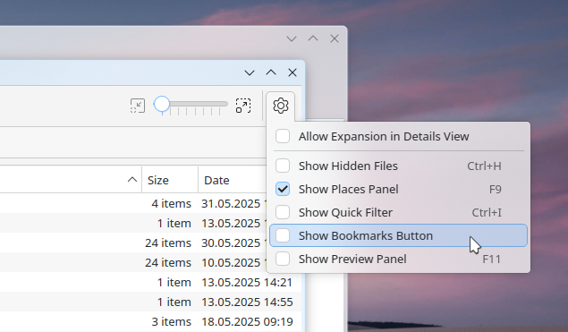Tick the Show Quick Filter checkbox
This screenshot has height=332, width=568.
pos(283,212)
